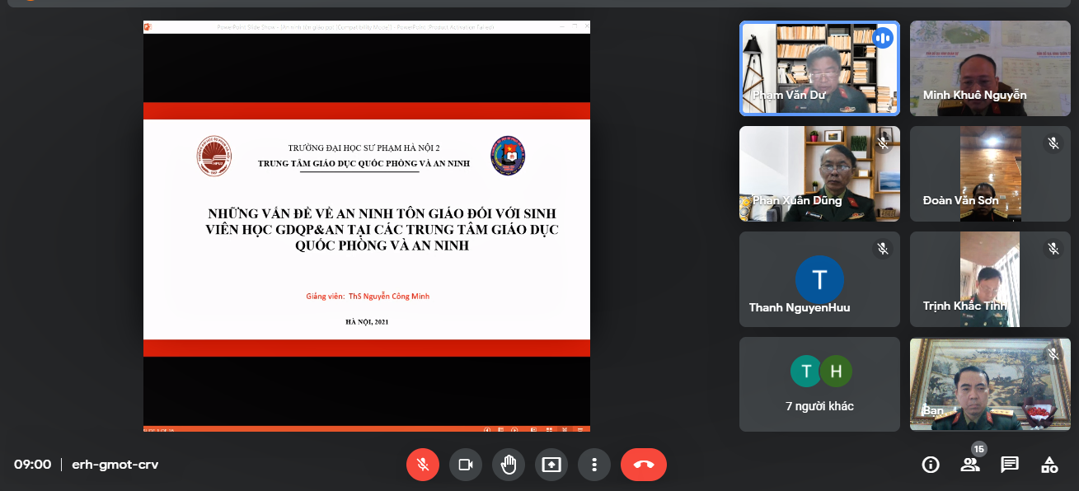Select Minh Khuê Nguyễn's video tile
1079x491 pixels.
click(x=990, y=68)
